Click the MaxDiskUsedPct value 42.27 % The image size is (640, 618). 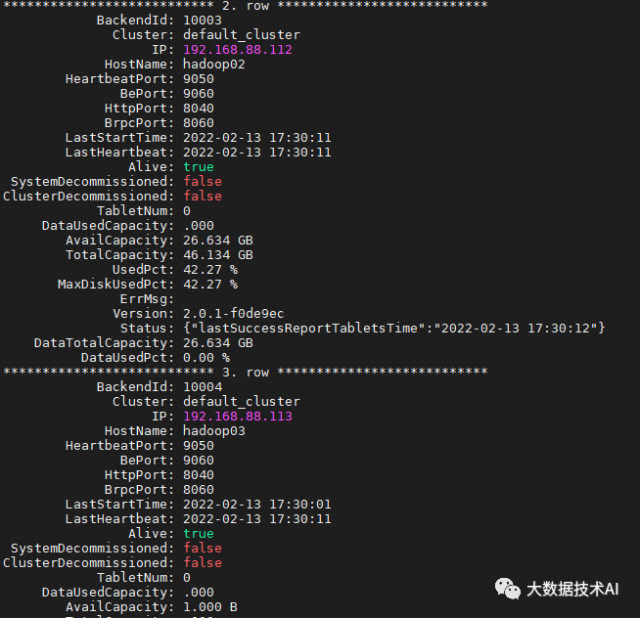pos(209,284)
